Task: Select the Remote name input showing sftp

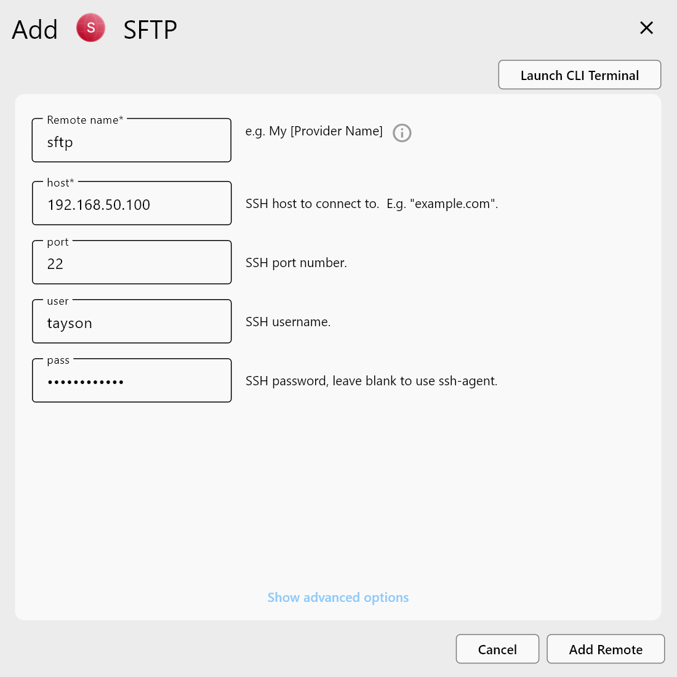Action: point(131,142)
